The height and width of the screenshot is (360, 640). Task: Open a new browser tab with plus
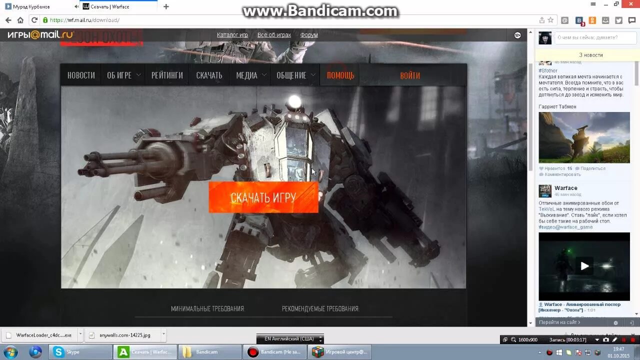[x=166, y=6]
